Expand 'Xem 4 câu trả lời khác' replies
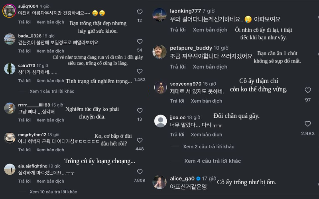 click(213, 161)
